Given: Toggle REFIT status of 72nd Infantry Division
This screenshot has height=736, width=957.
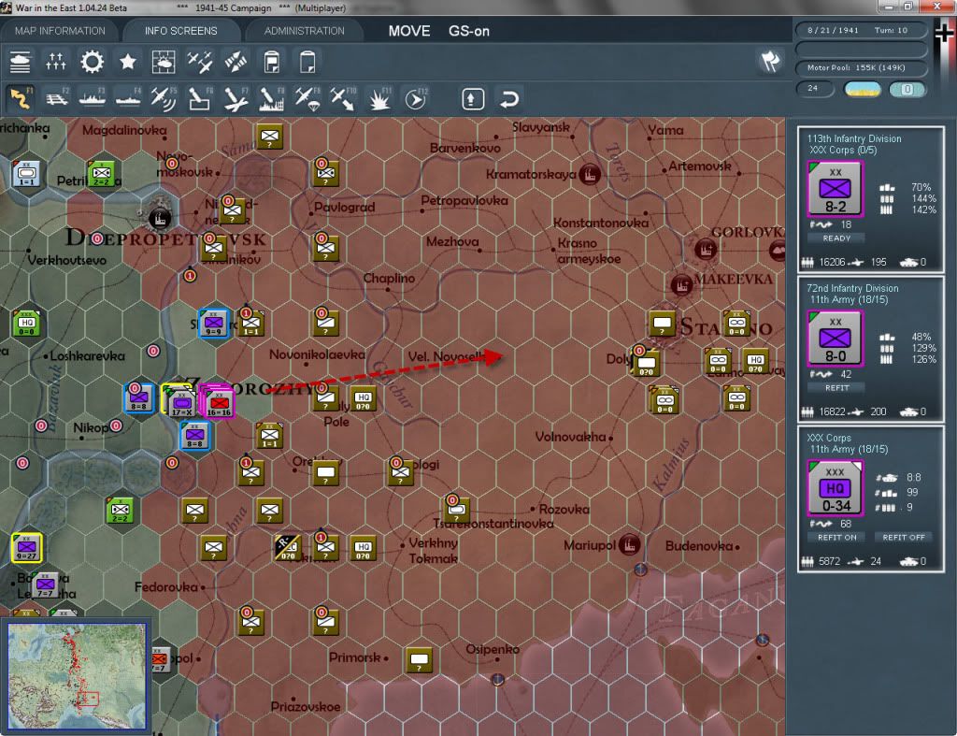Looking at the screenshot, I should click(x=836, y=388).
